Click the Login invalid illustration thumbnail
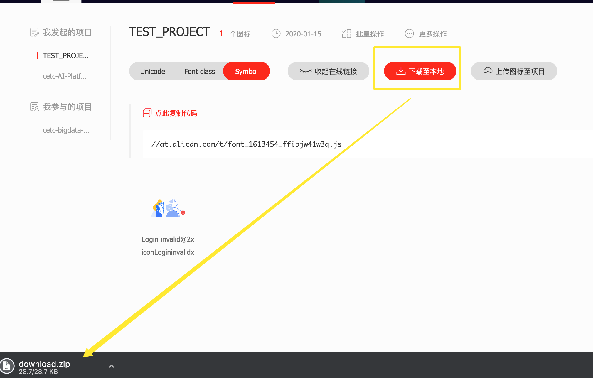 point(168,208)
